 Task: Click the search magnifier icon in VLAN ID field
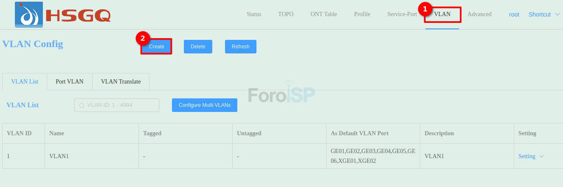tap(82, 105)
